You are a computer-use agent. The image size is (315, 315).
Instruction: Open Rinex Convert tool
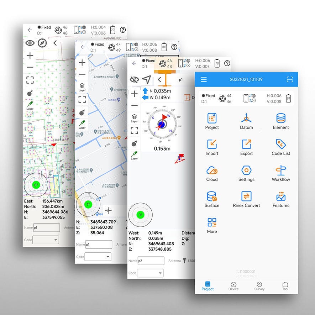pyautogui.click(x=246, y=196)
